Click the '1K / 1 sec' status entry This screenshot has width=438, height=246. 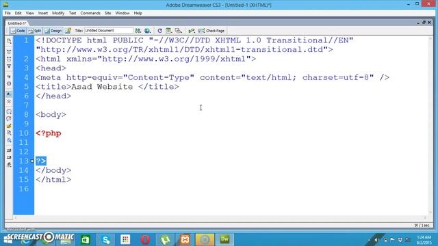tap(422, 225)
